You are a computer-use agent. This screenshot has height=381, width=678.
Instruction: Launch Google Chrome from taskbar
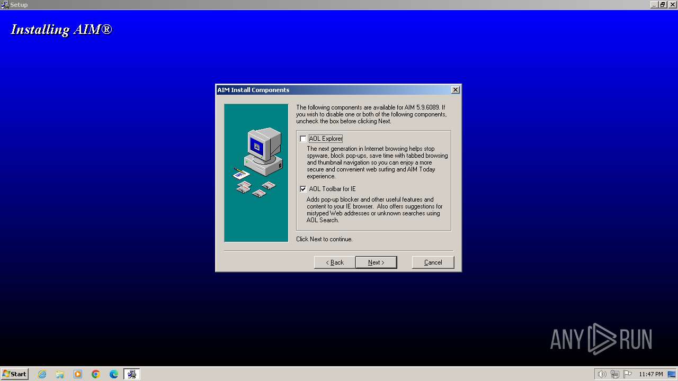click(96, 374)
